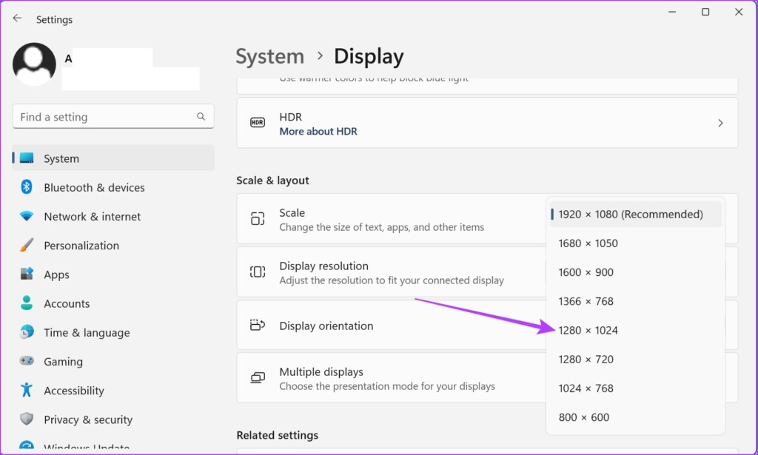Open Privacy & security via the shield icon
This screenshot has height=455, width=758.
26,419
